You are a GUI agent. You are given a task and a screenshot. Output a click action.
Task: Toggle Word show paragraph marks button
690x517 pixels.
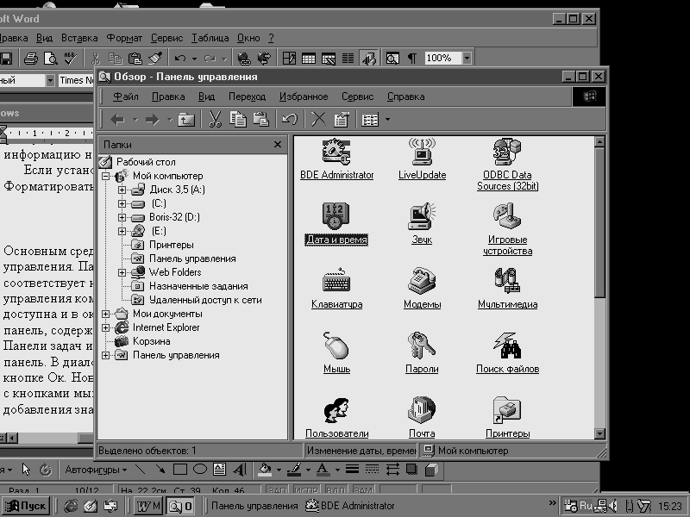point(412,58)
